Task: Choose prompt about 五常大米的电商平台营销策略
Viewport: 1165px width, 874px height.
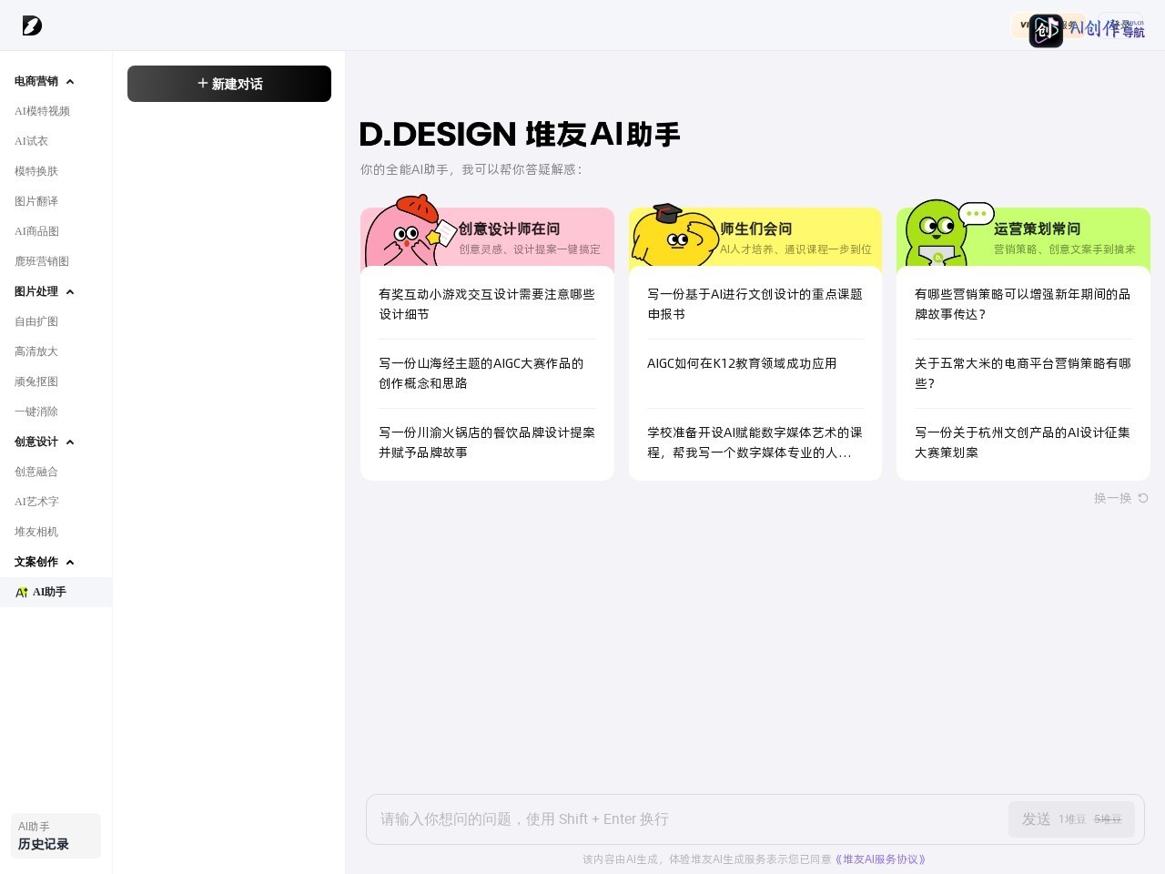Action: pyautogui.click(x=1023, y=373)
